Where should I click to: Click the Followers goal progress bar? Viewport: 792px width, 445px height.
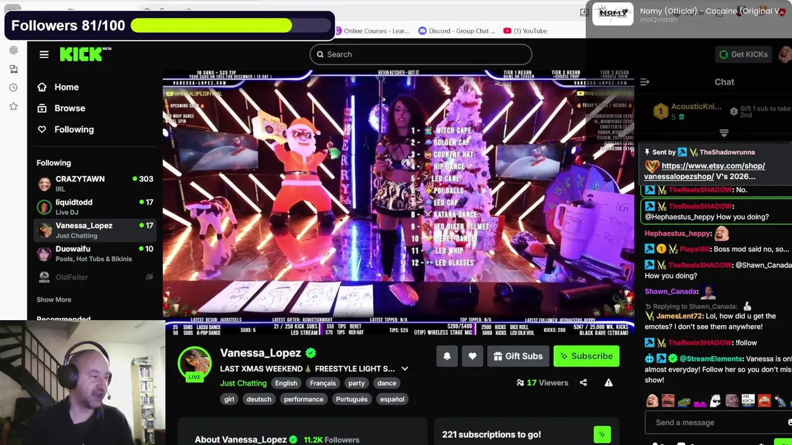pos(231,25)
